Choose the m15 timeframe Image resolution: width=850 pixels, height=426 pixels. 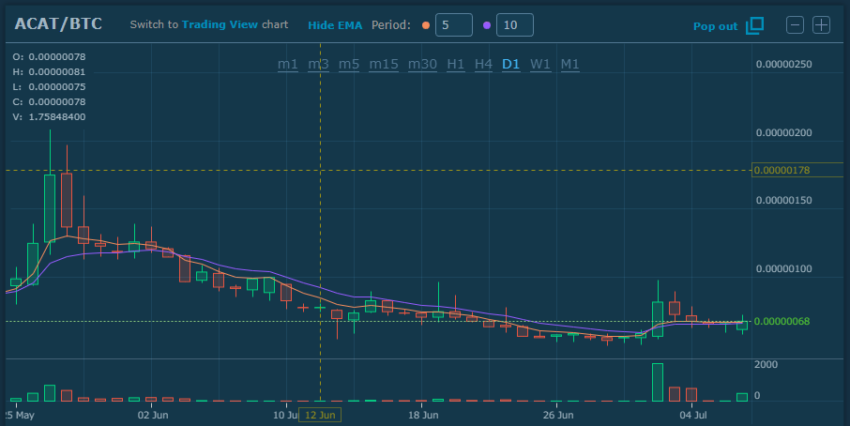point(384,64)
